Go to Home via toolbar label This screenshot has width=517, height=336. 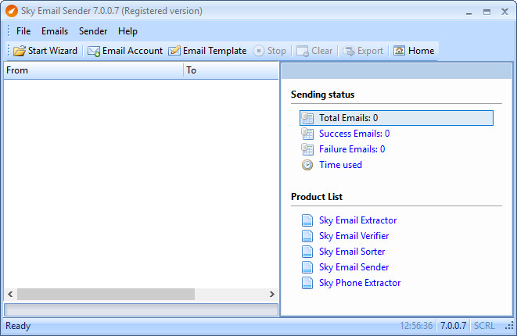tap(421, 51)
